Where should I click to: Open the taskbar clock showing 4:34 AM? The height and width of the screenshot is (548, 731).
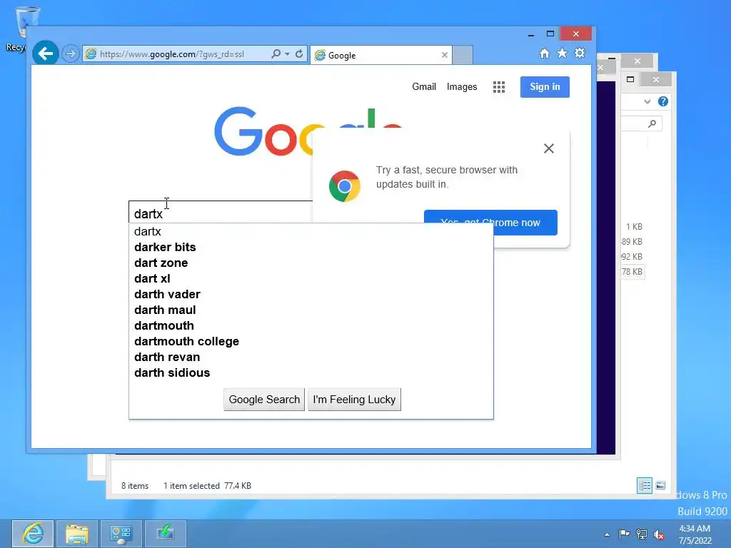pos(695,534)
